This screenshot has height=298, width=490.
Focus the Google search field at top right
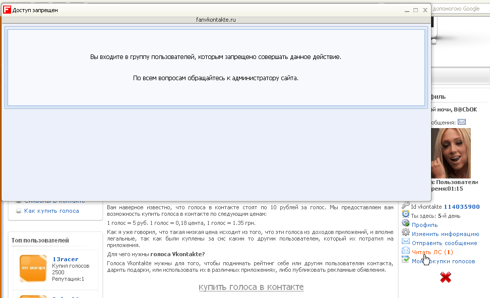point(460,9)
